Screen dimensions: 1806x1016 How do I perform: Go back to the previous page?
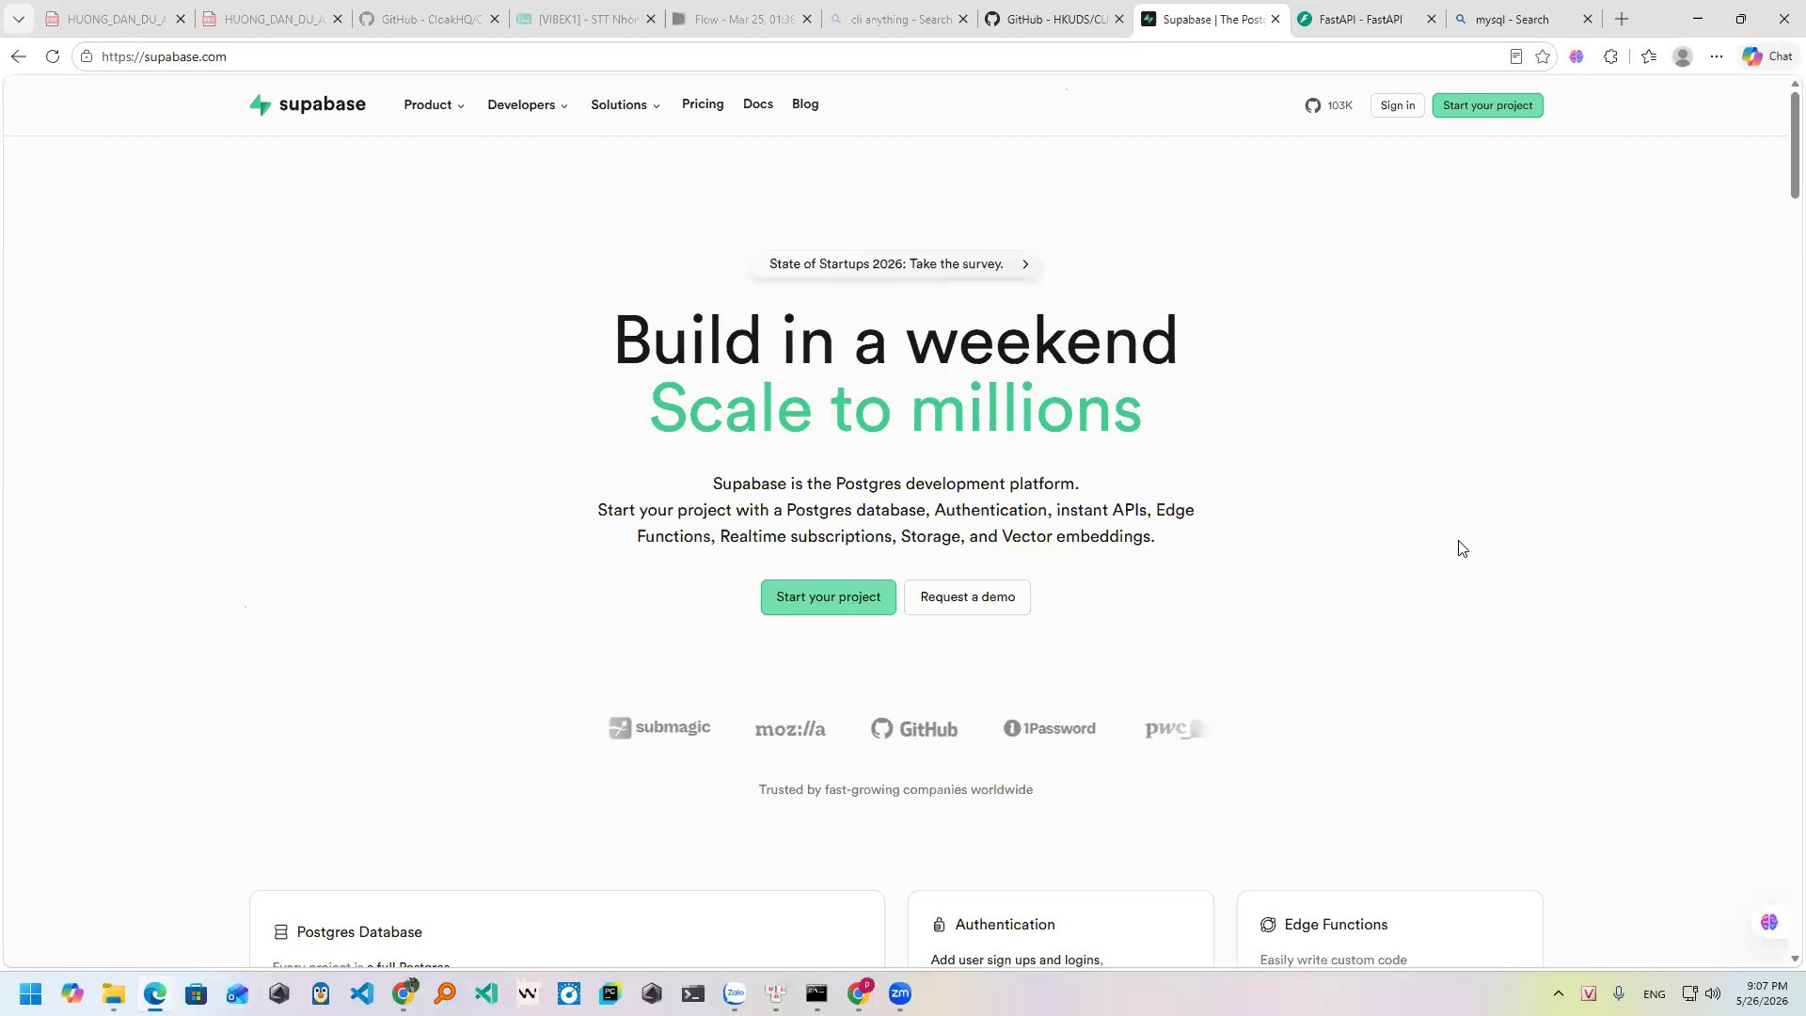pyautogui.click(x=19, y=56)
